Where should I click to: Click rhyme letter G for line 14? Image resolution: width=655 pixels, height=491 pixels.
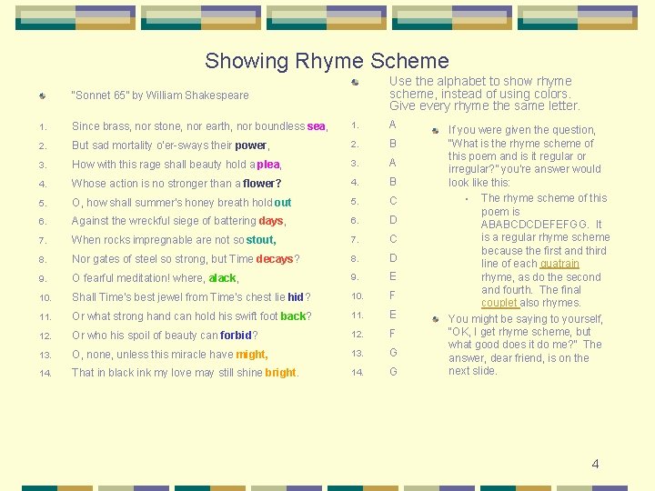tap(394, 372)
